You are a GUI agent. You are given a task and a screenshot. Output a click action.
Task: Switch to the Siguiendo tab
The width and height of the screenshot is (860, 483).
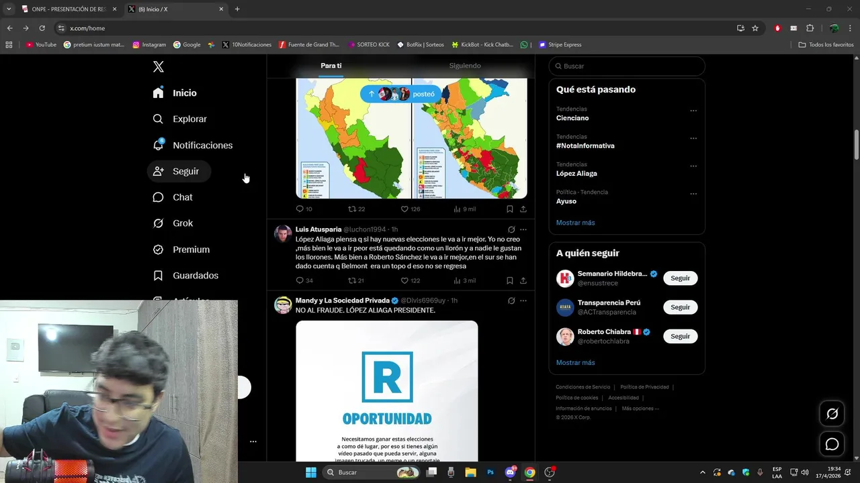465,66
